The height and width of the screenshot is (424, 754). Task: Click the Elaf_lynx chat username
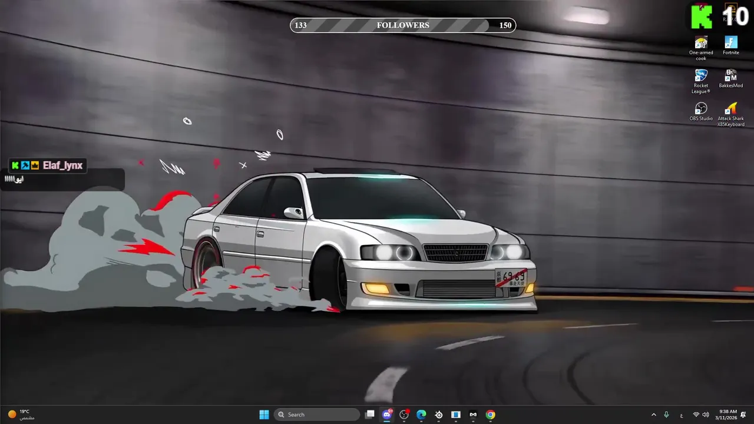62,165
